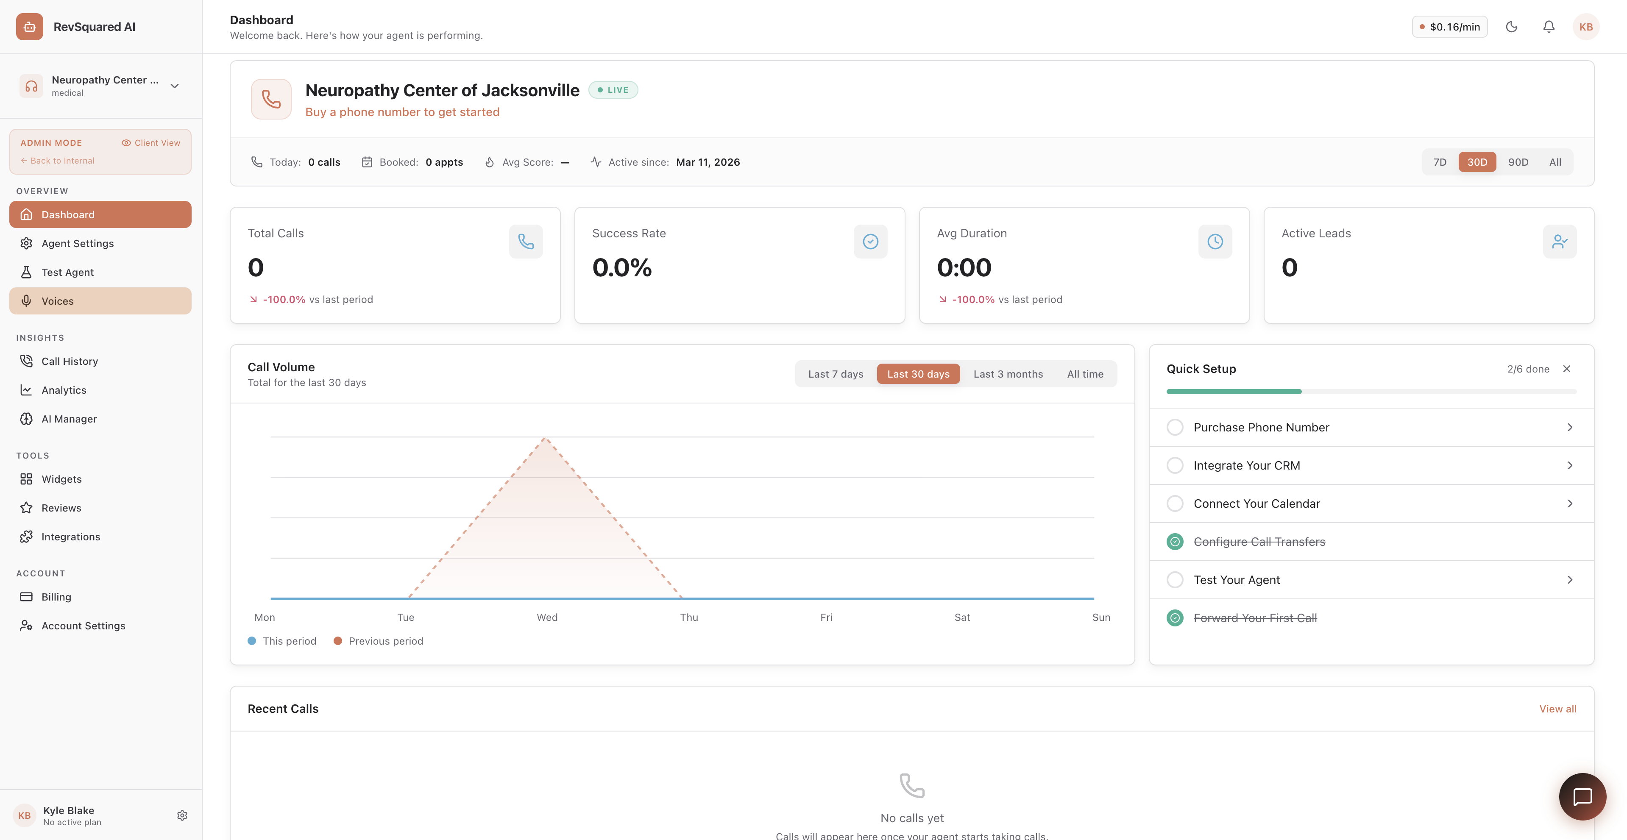1627x840 pixels.
Task: Click the Widgets grid icon
Action: 27,479
